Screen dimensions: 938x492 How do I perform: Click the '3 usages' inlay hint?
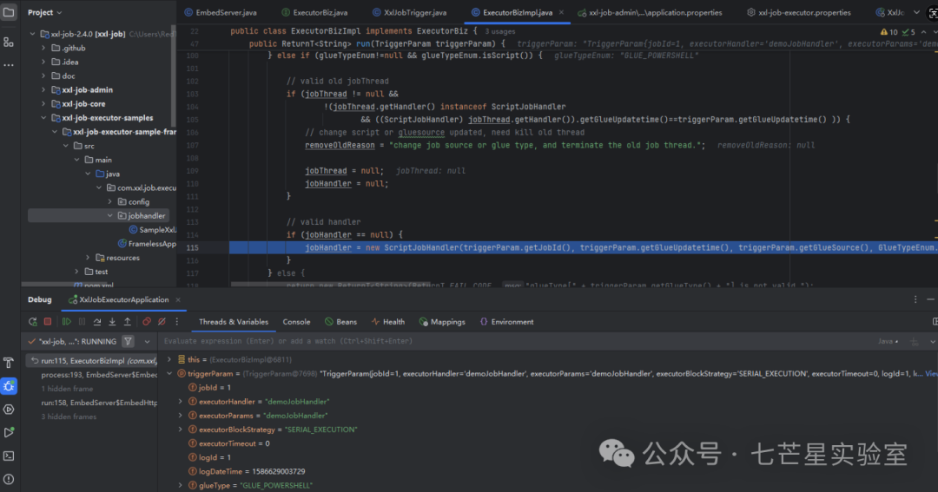500,31
